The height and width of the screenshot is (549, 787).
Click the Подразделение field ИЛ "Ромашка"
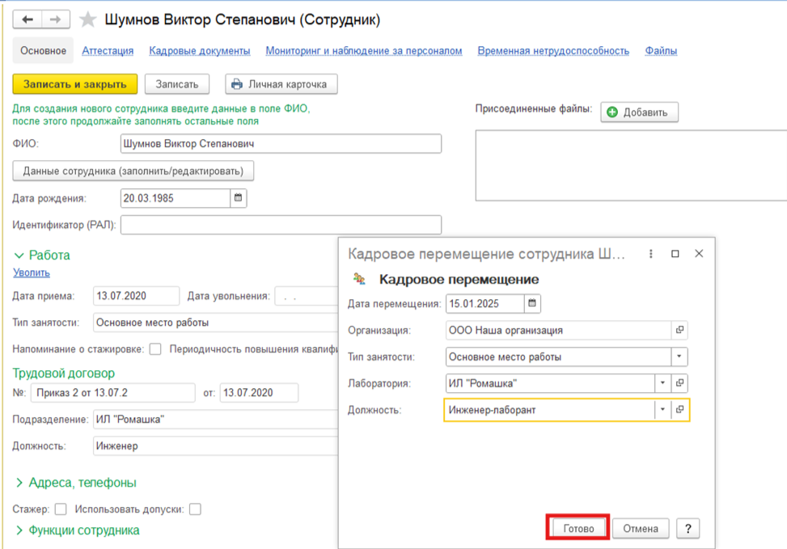click(216, 420)
